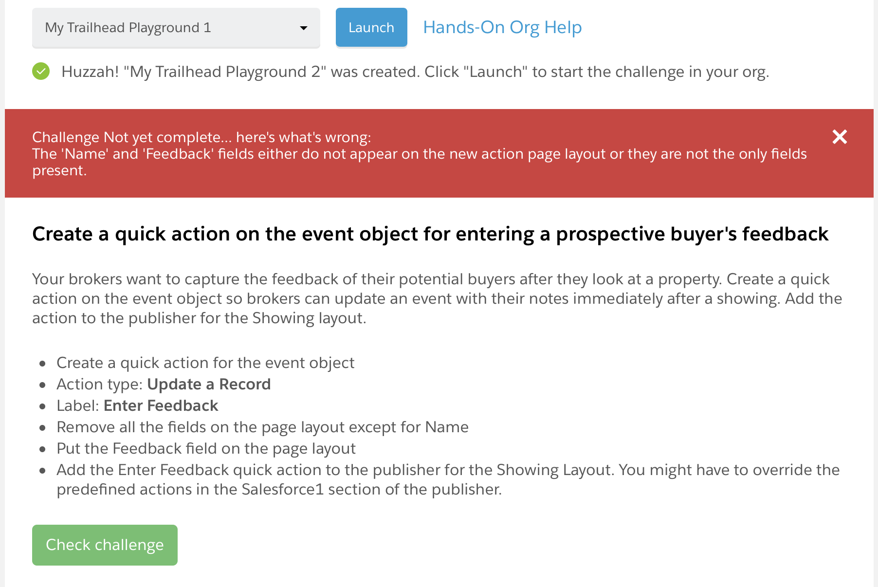Click the Update a Record bullet text
Screen dimensions: 878x587
click(164, 384)
